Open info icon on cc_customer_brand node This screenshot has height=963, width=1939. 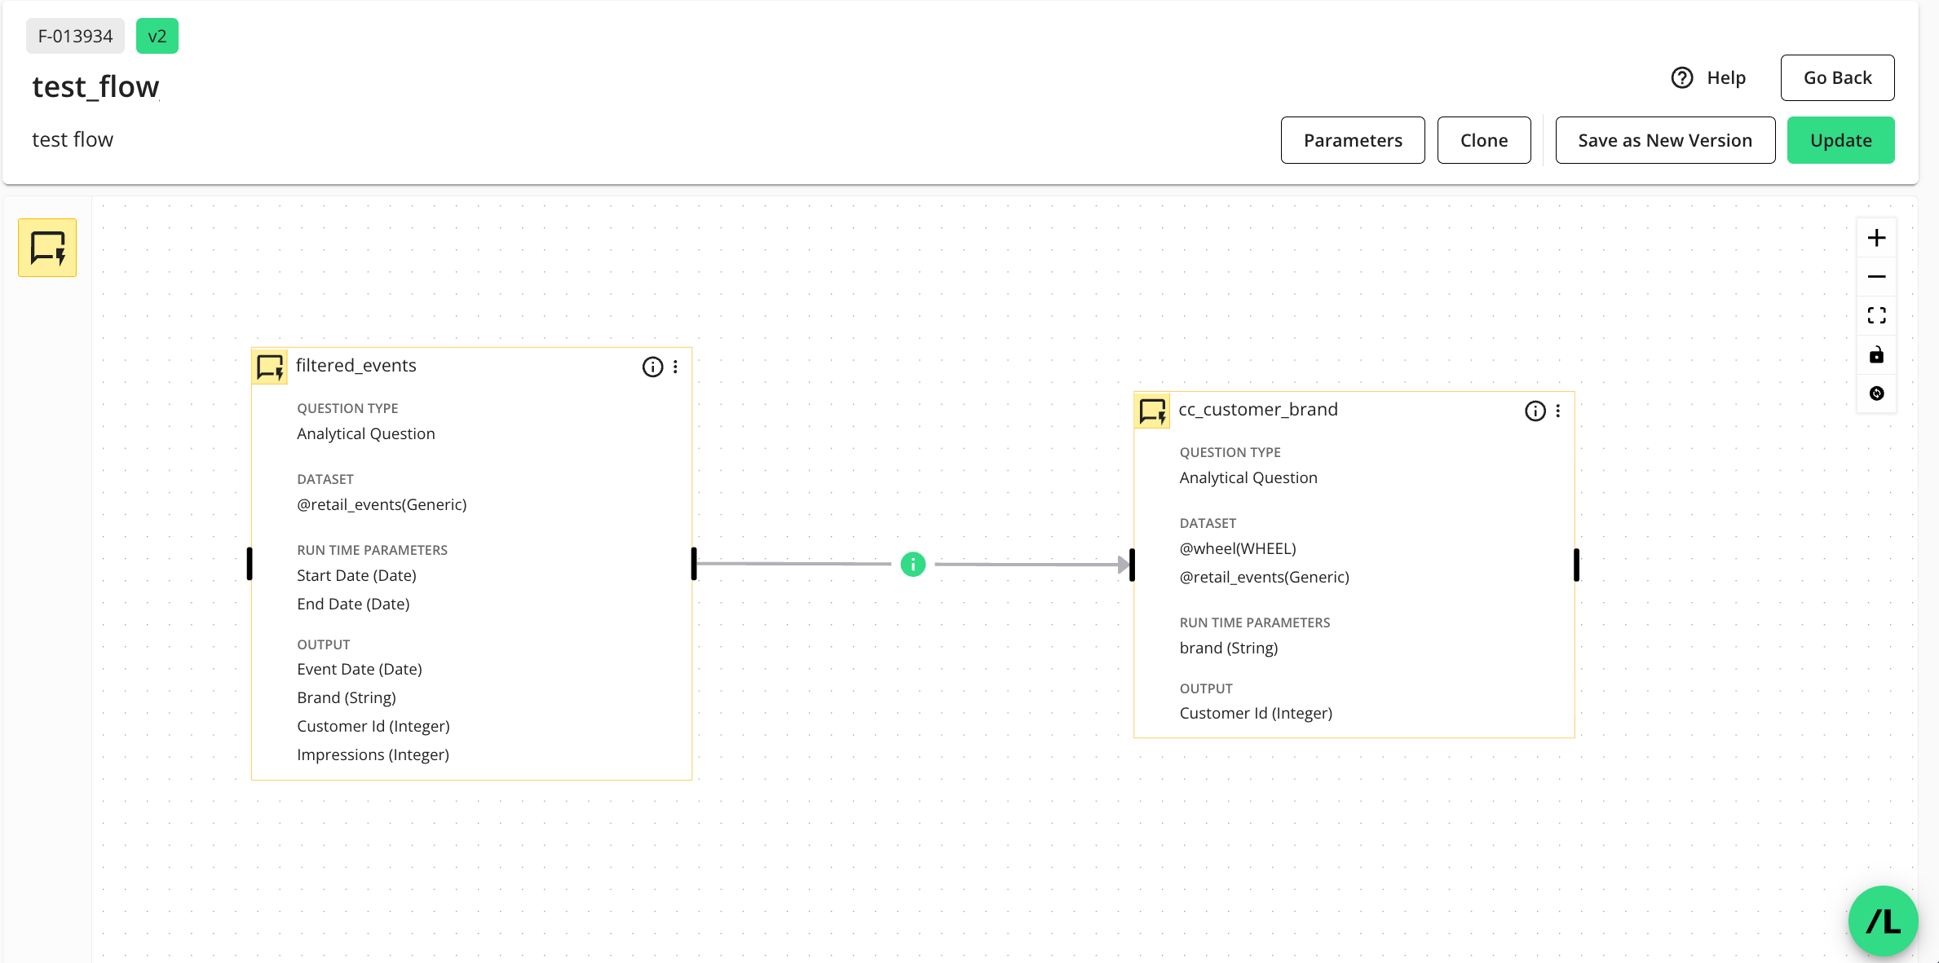pos(1535,411)
